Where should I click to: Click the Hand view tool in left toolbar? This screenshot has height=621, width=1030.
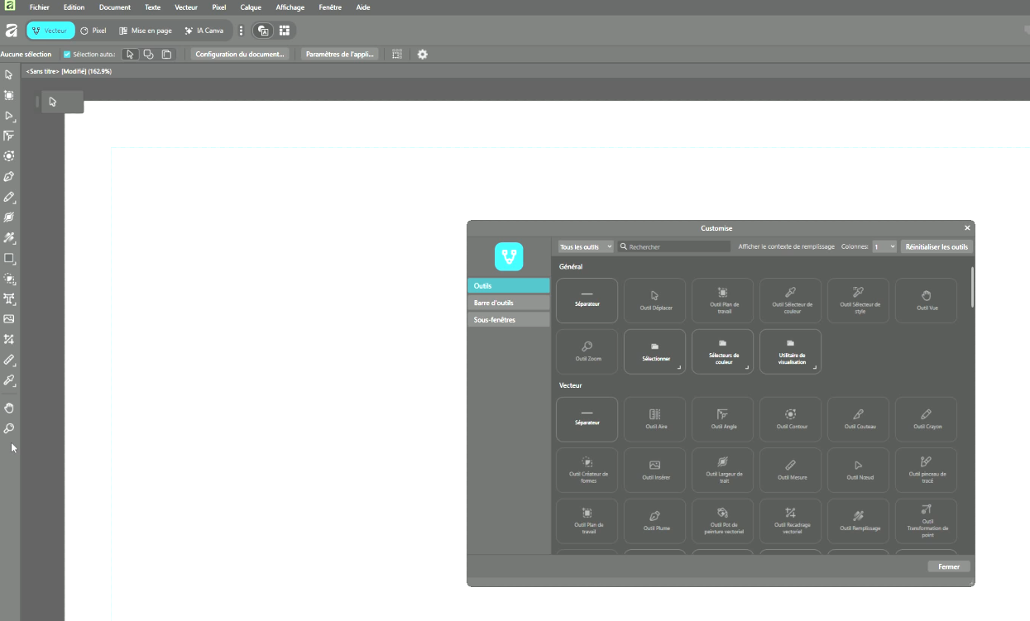[x=9, y=408]
